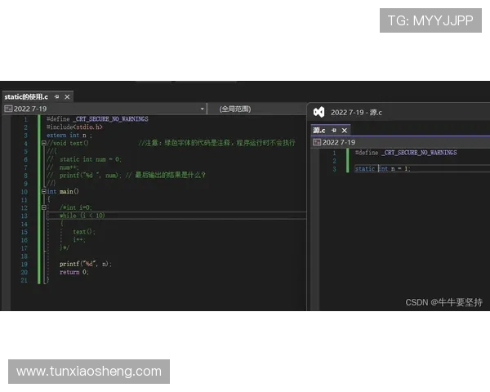
Task: Collapse the int main() function
Action: click(43, 191)
